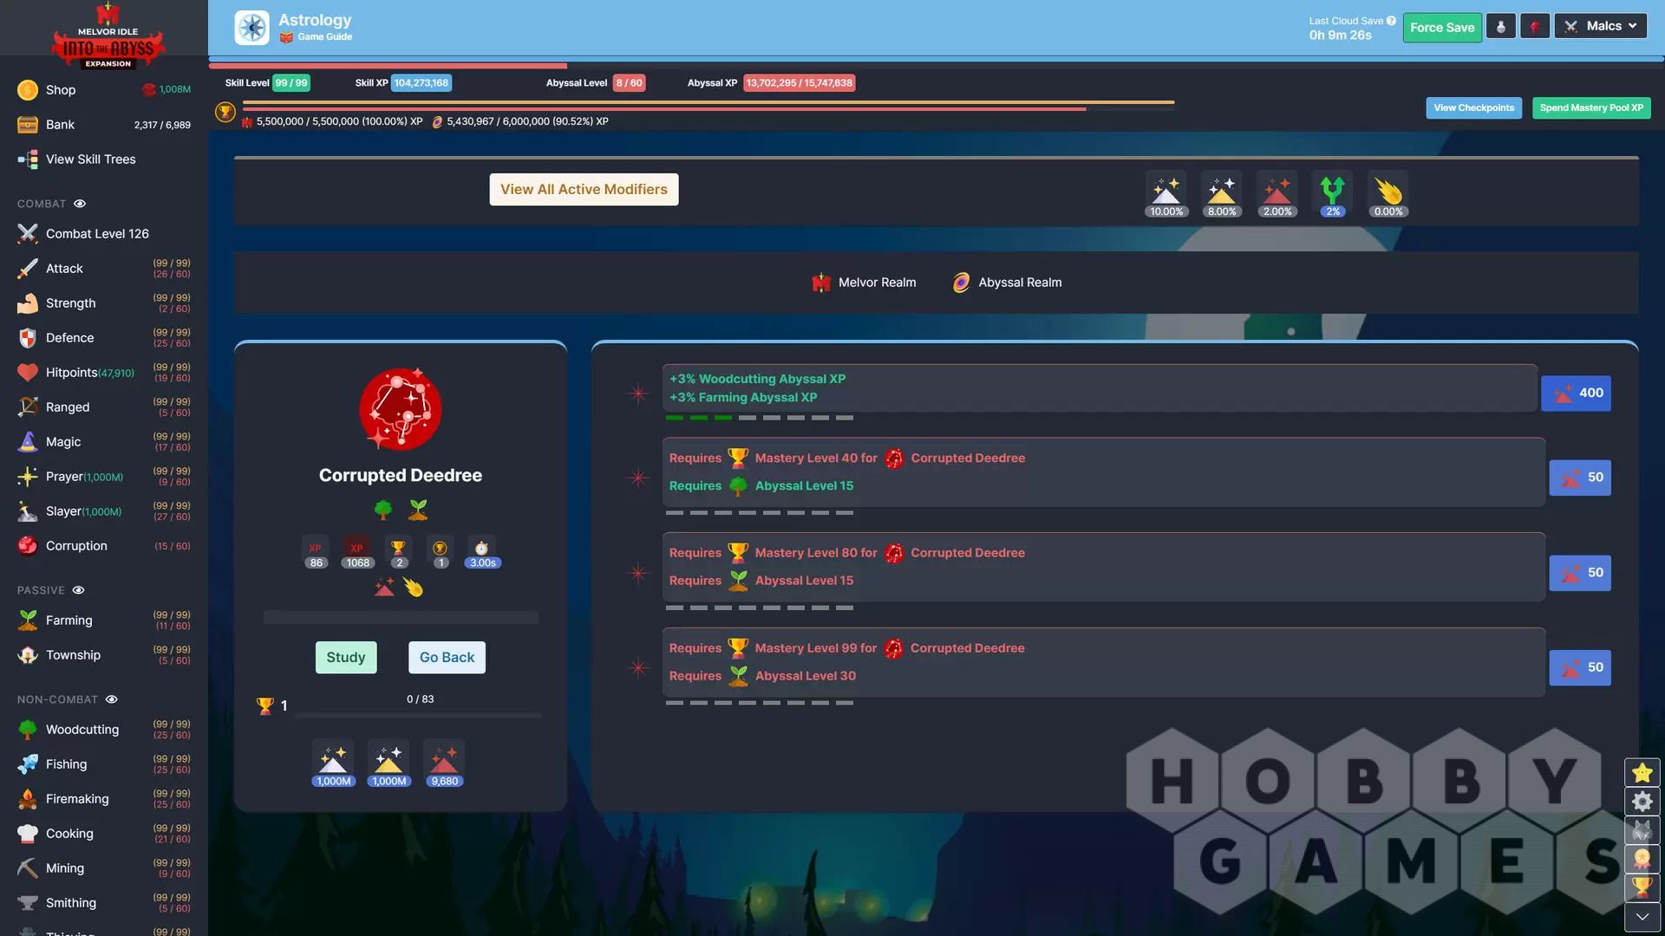Screen dimensions: 1665x936
Task: Click the mastery pool XP progress bar
Action: pos(708,106)
